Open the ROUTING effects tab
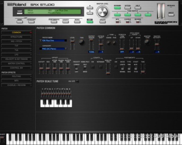This screenshot has height=145, width=182. (16, 76)
